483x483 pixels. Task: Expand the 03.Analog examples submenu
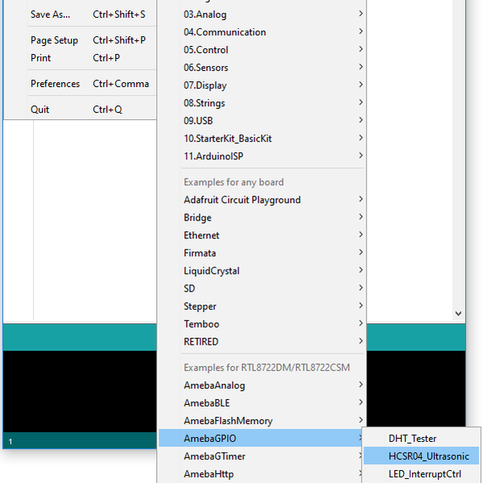[262, 14]
